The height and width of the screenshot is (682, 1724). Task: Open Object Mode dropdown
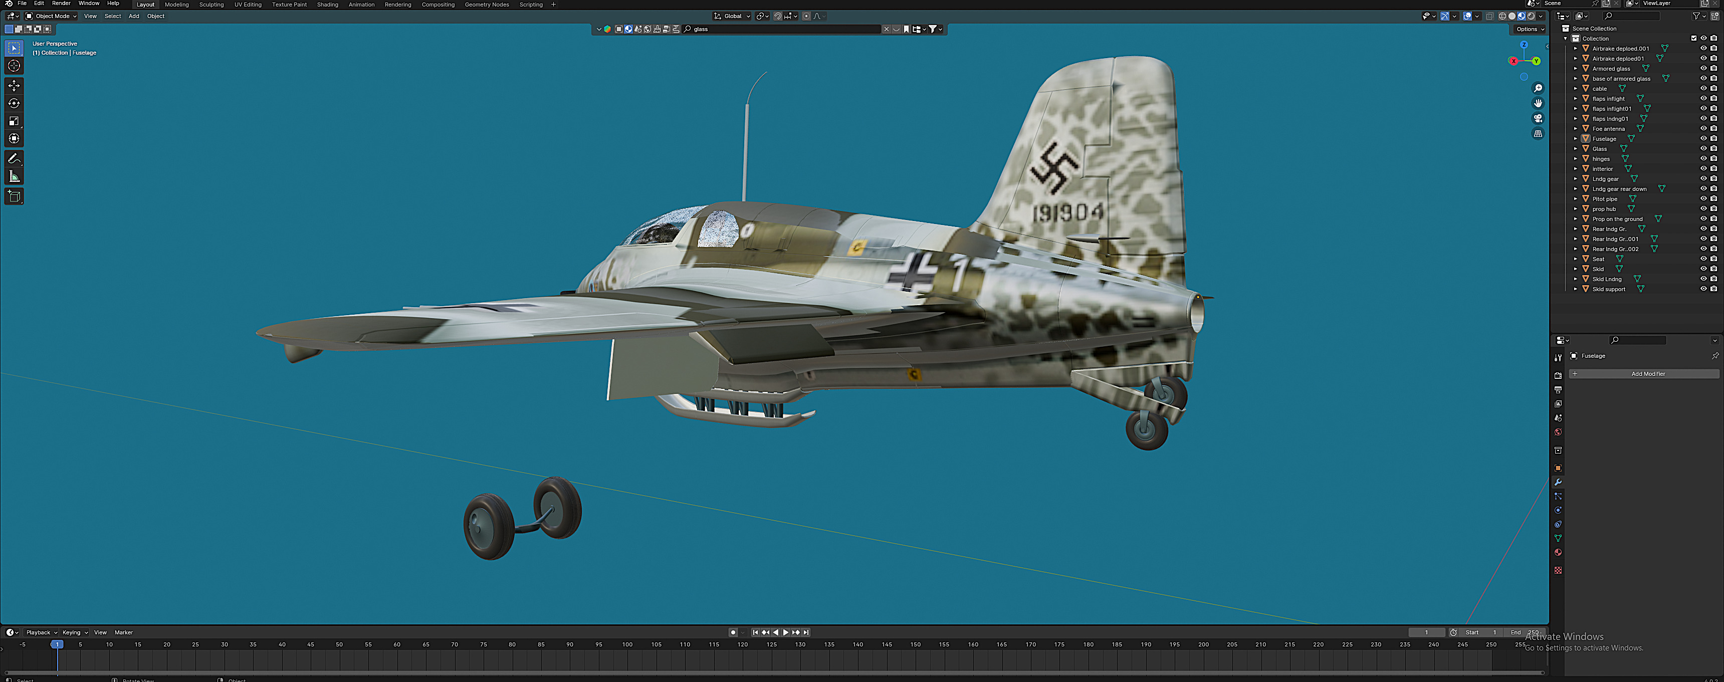52,16
